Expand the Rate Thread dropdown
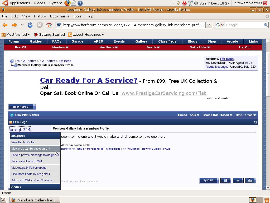Screen dimensions: 270x203 246,115
